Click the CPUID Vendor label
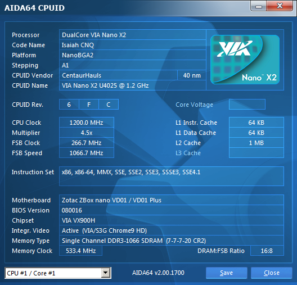The width and height of the screenshot is (297, 285). [x=33, y=75]
